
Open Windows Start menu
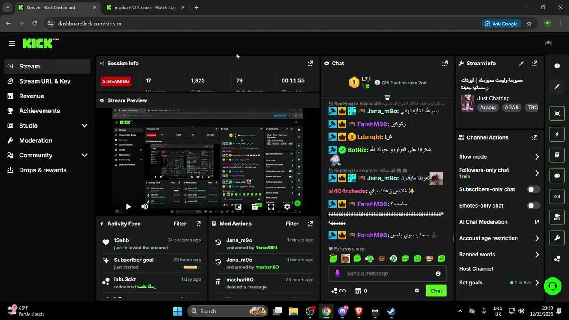[177, 311]
